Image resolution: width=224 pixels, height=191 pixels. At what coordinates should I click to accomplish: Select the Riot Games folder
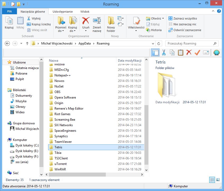click(x=96, y=114)
